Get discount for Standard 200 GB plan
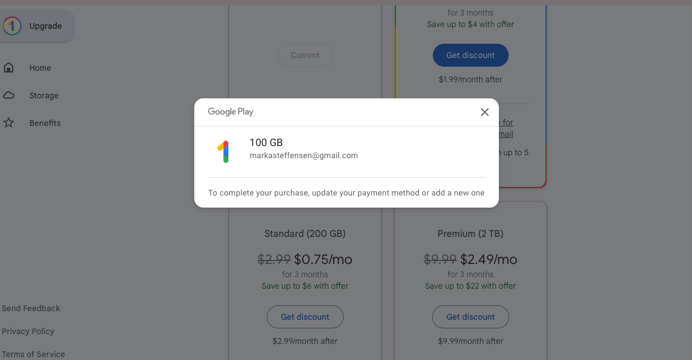Image resolution: width=692 pixels, height=360 pixels. pyautogui.click(x=305, y=317)
